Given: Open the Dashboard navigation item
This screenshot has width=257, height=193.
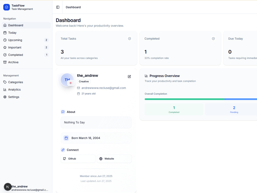Looking at the screenshot, I should point(26,25).
